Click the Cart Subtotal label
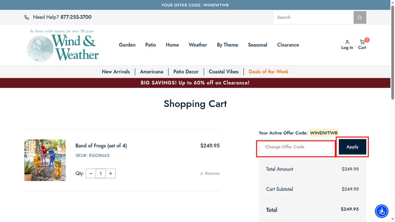The height and width of the screenshot is (222, 395). click(279, 189)
